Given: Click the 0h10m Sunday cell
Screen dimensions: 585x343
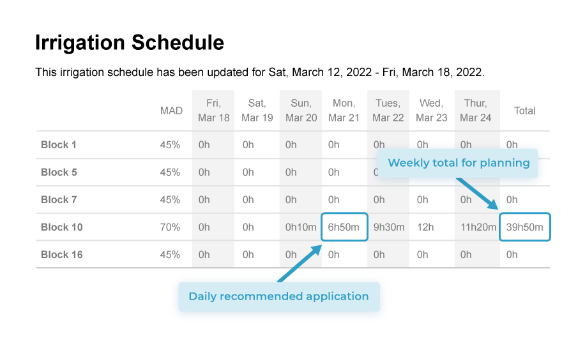Looking at the screenshot, I should 300,227.
